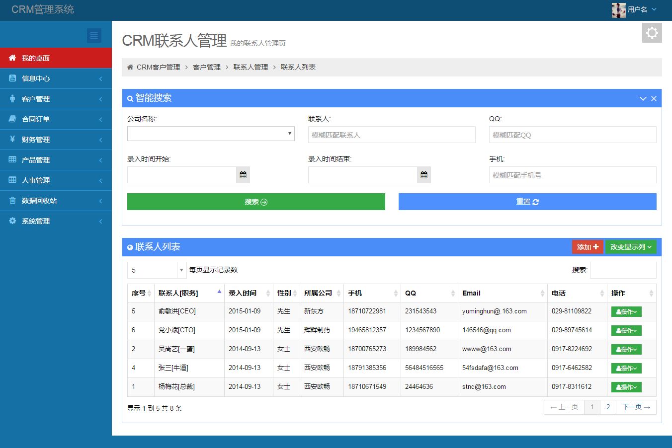Click the blue 重置 button

pos(527,202)
